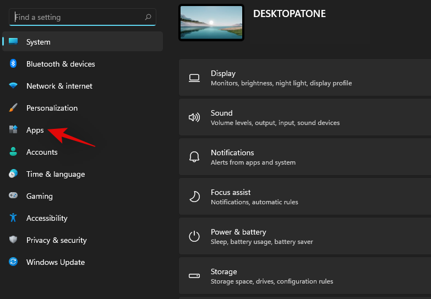431x299 pixels.
Task: Go to Time & language settings
Action: pos(55,174)
